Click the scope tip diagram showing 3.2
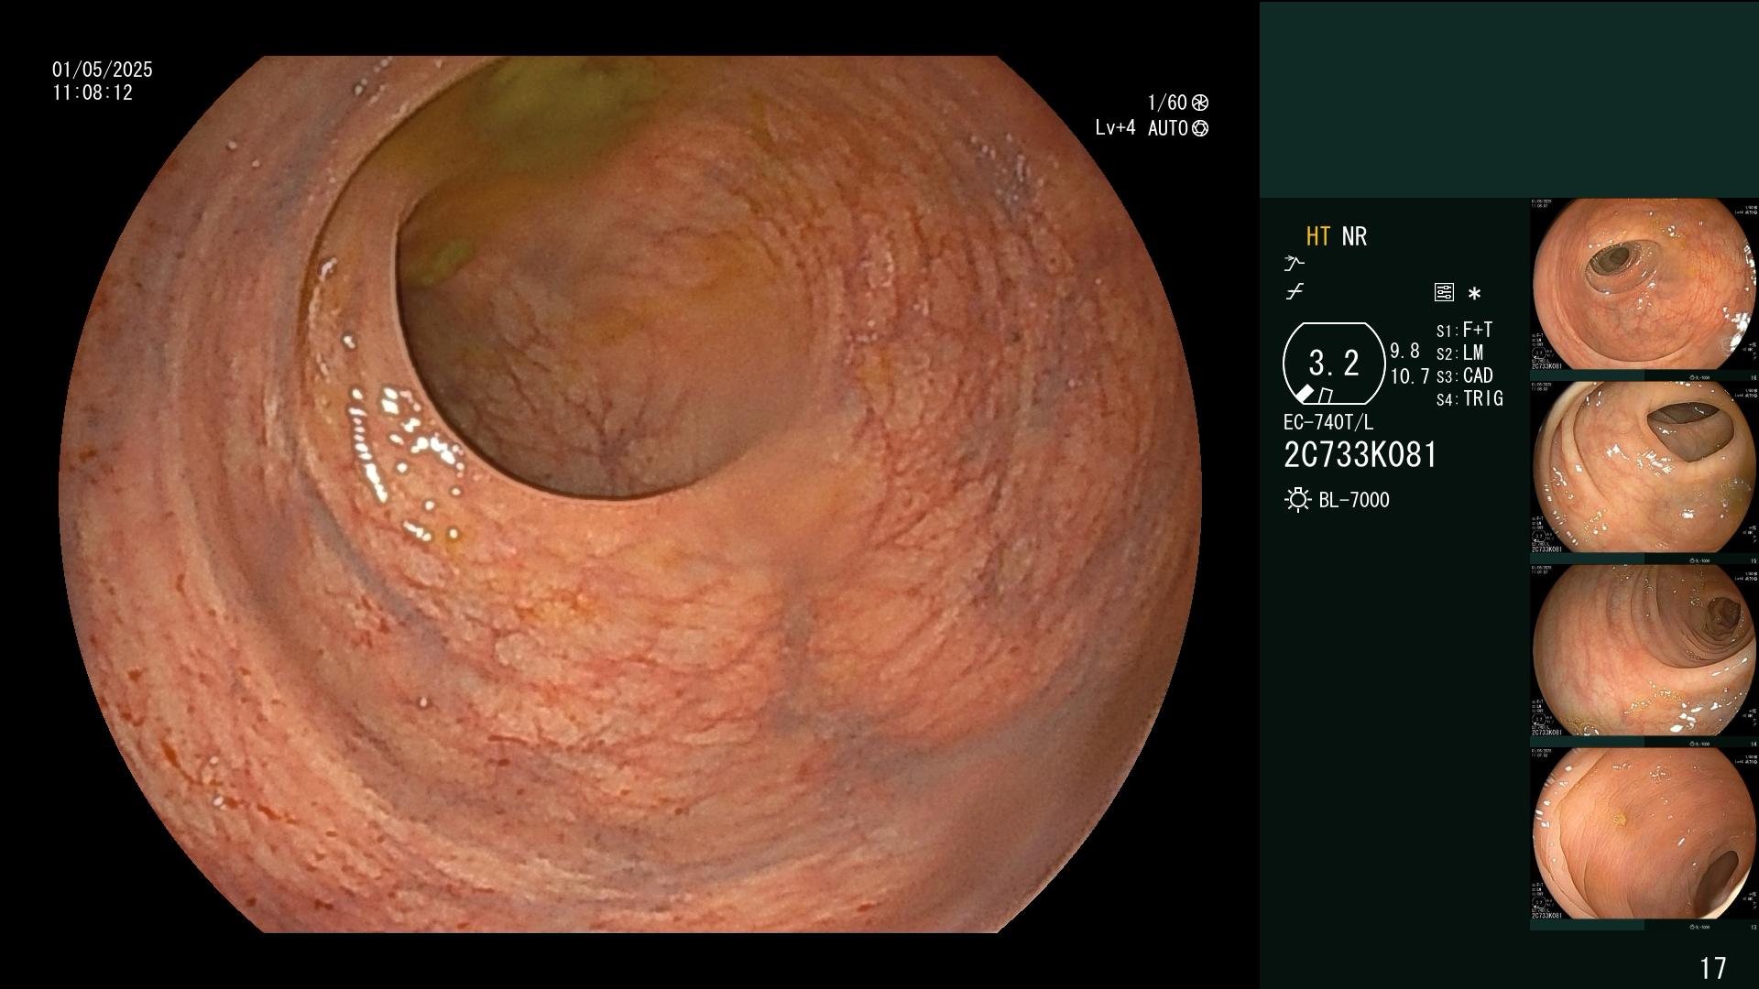 [x=1333, y=364]
